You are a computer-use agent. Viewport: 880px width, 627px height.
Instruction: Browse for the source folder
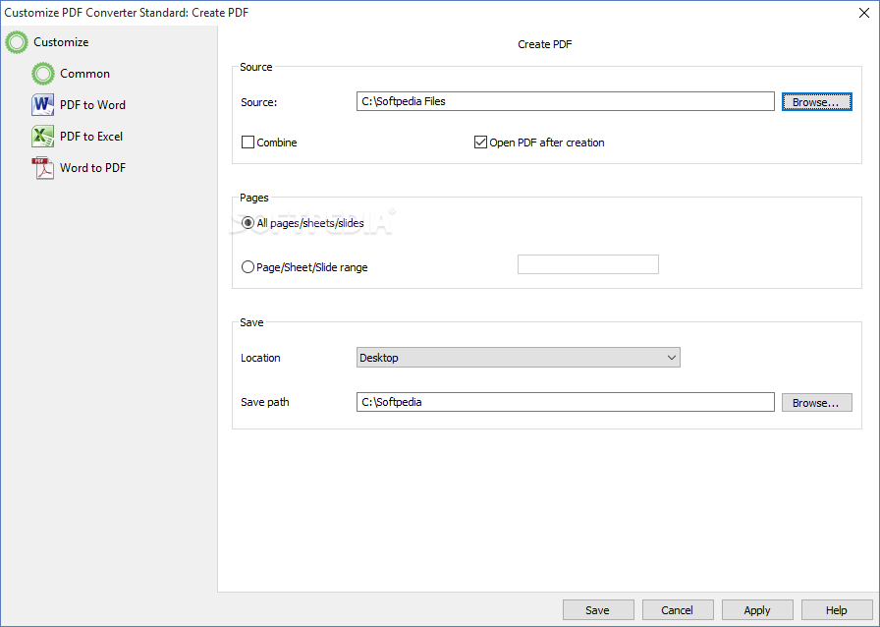pyautogui.click(x=816, y=101)
